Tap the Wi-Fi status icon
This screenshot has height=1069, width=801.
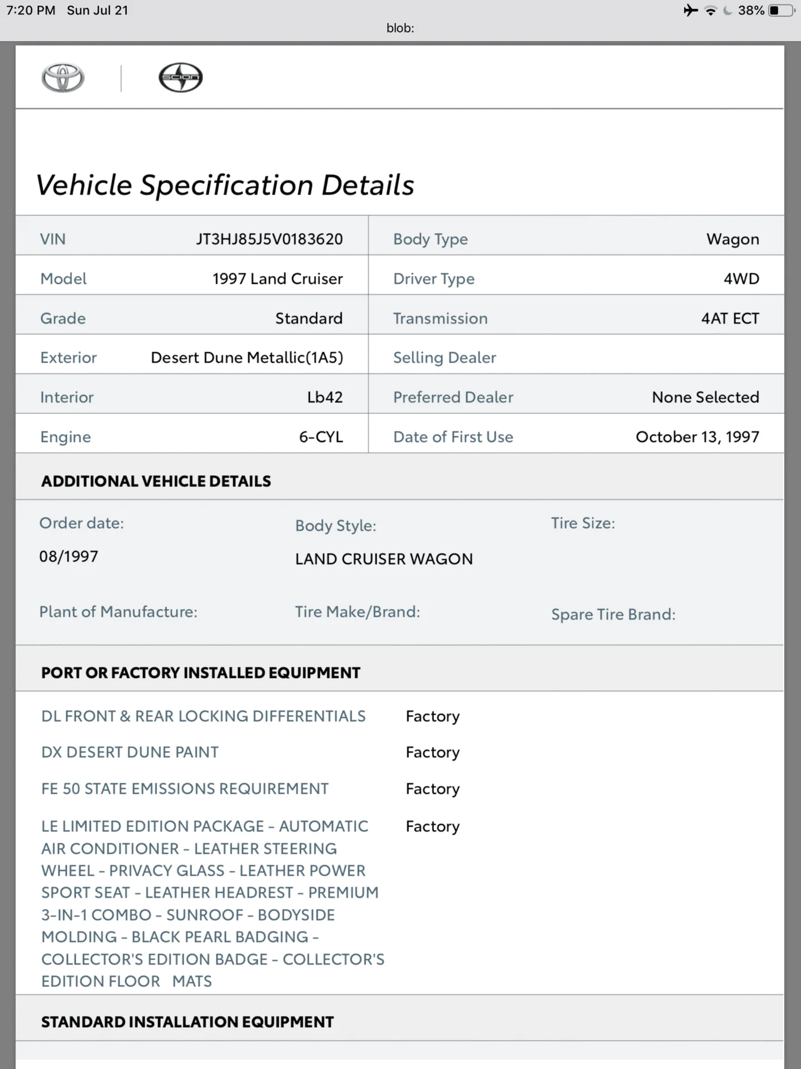coord(710,11)
